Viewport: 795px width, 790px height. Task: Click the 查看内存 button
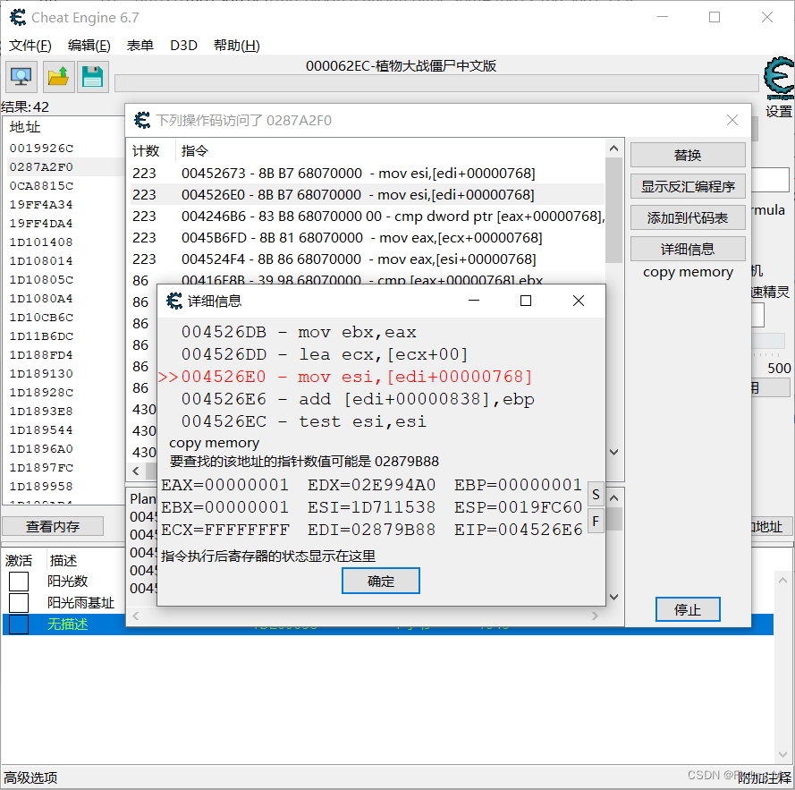53,526
